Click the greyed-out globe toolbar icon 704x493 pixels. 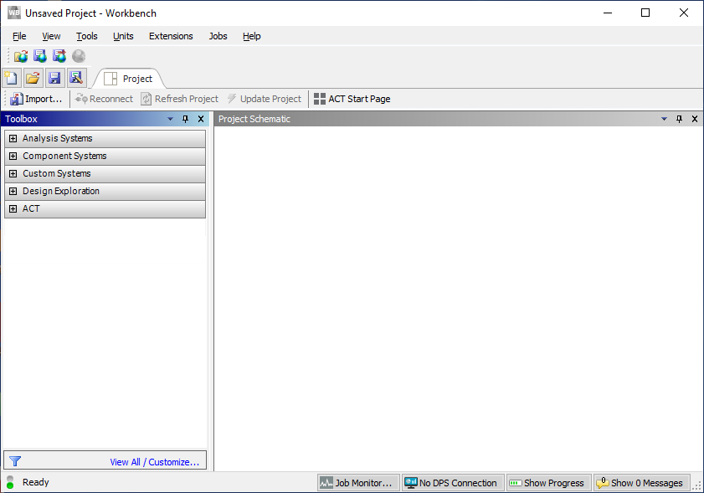79,56
